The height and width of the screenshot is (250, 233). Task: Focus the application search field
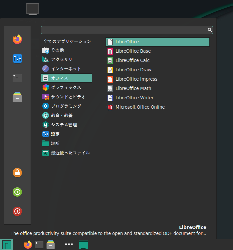(x=127, y=30)
